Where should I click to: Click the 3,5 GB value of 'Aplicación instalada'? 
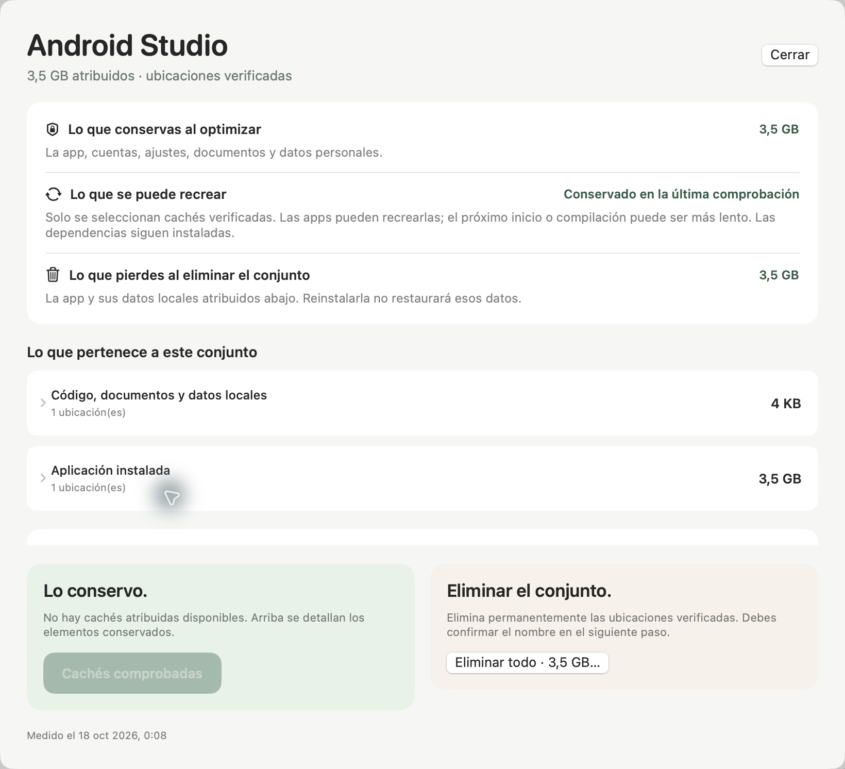pos(780,479)
